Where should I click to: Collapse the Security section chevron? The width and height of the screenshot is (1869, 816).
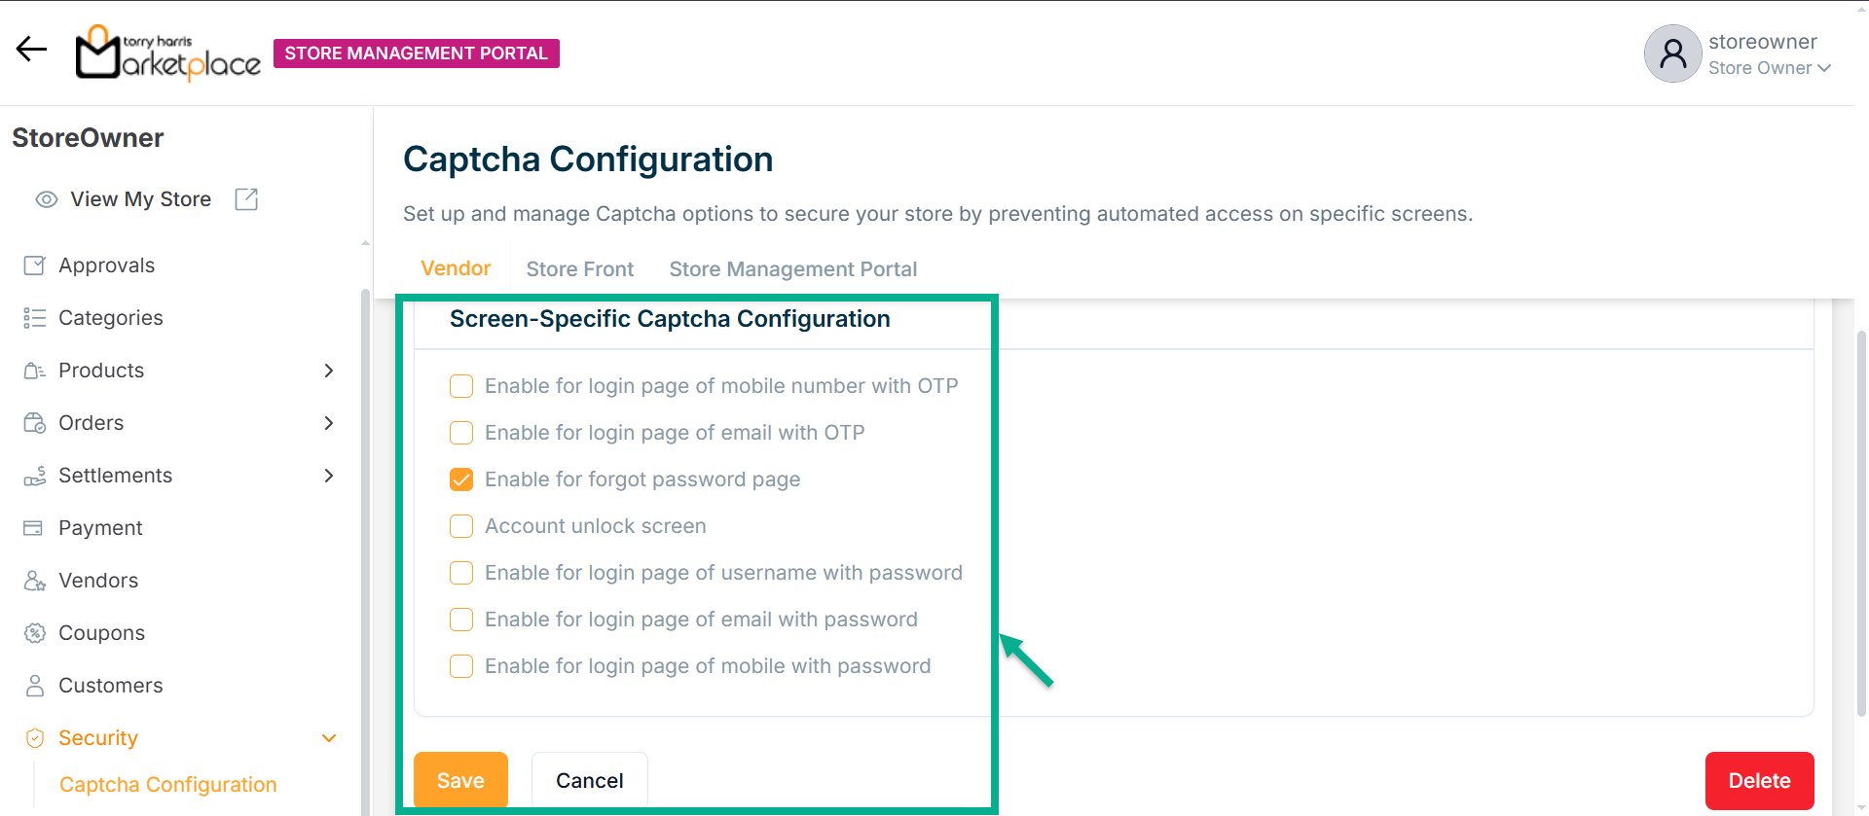pos(329,738)
